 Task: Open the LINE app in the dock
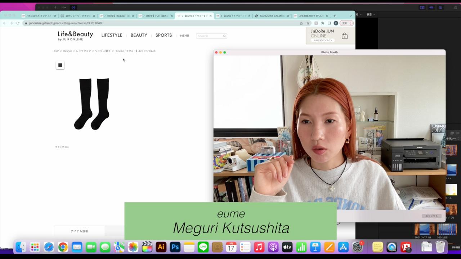[x=203, y=247]
